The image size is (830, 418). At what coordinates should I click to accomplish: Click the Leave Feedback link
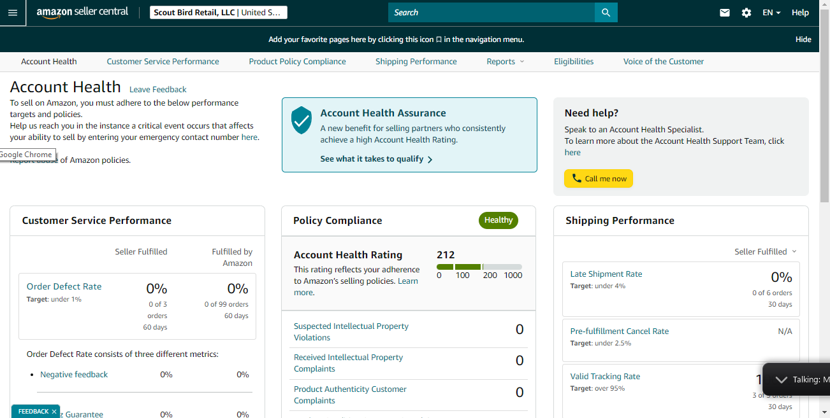(158, 90)
